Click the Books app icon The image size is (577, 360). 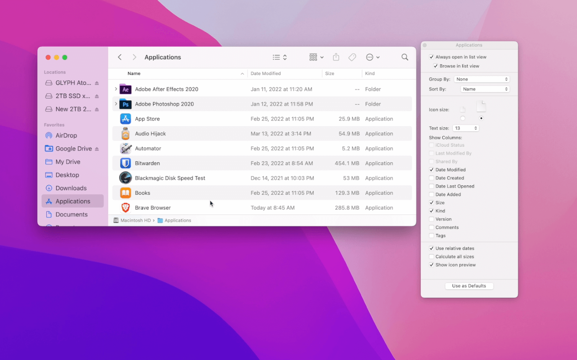click(125, 193)
